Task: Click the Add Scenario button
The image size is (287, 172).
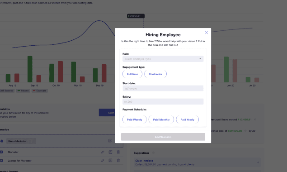Action: [163, 137]
